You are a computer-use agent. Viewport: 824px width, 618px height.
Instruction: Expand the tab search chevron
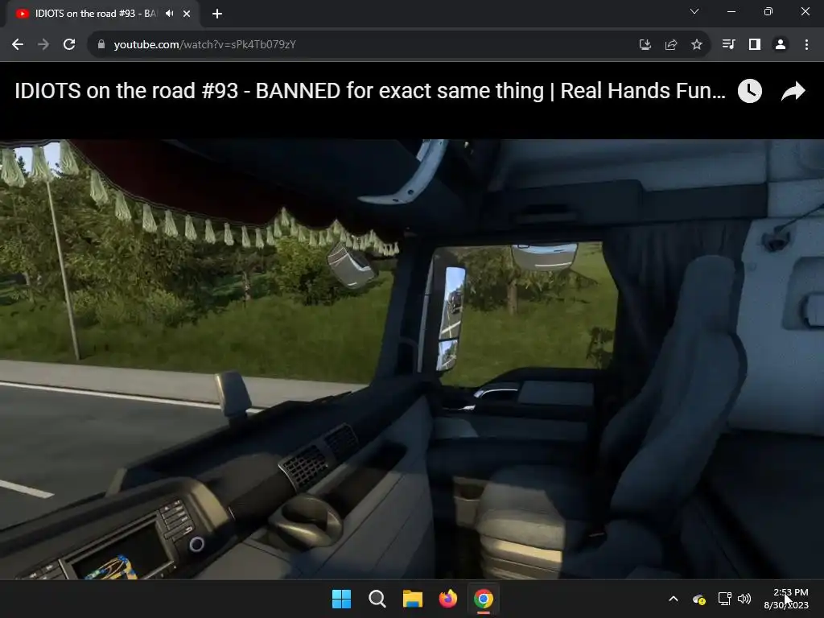pos(694,11)
